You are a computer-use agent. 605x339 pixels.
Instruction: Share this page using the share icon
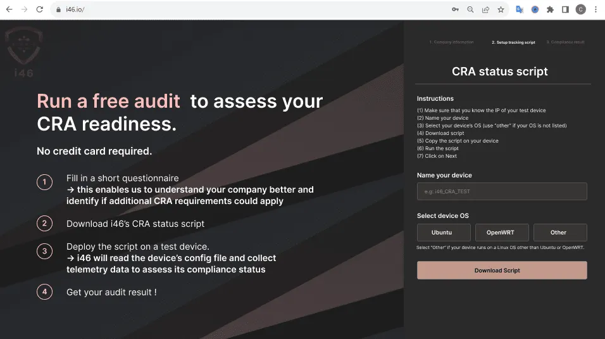coord(485,10)
